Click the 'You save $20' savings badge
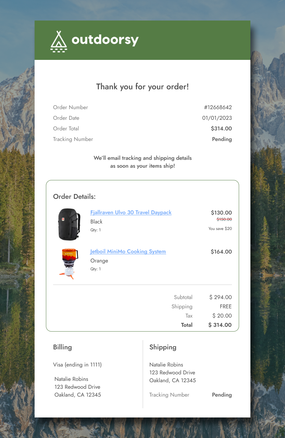 (x=221, y=228)
